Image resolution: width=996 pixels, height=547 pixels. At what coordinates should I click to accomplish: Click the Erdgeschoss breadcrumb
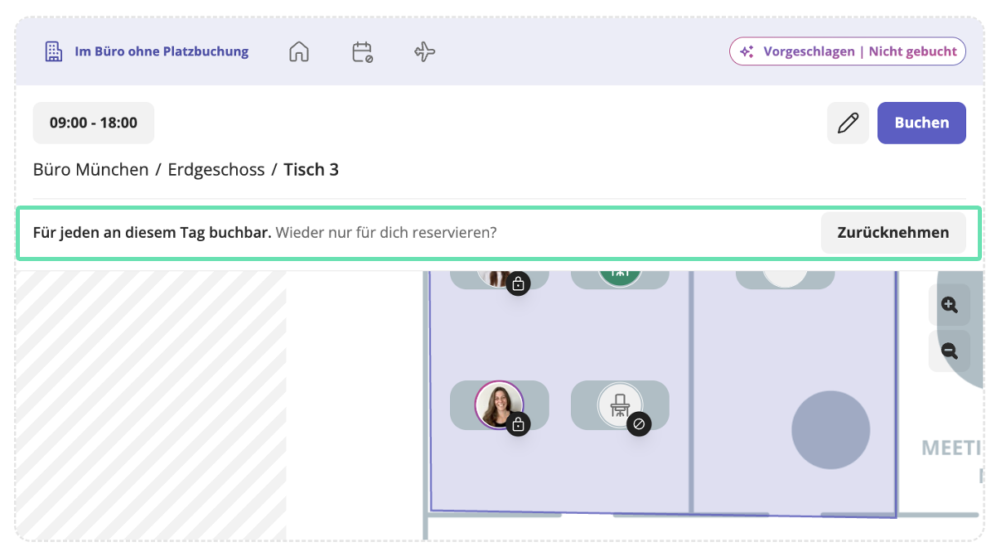click(216, 170)
